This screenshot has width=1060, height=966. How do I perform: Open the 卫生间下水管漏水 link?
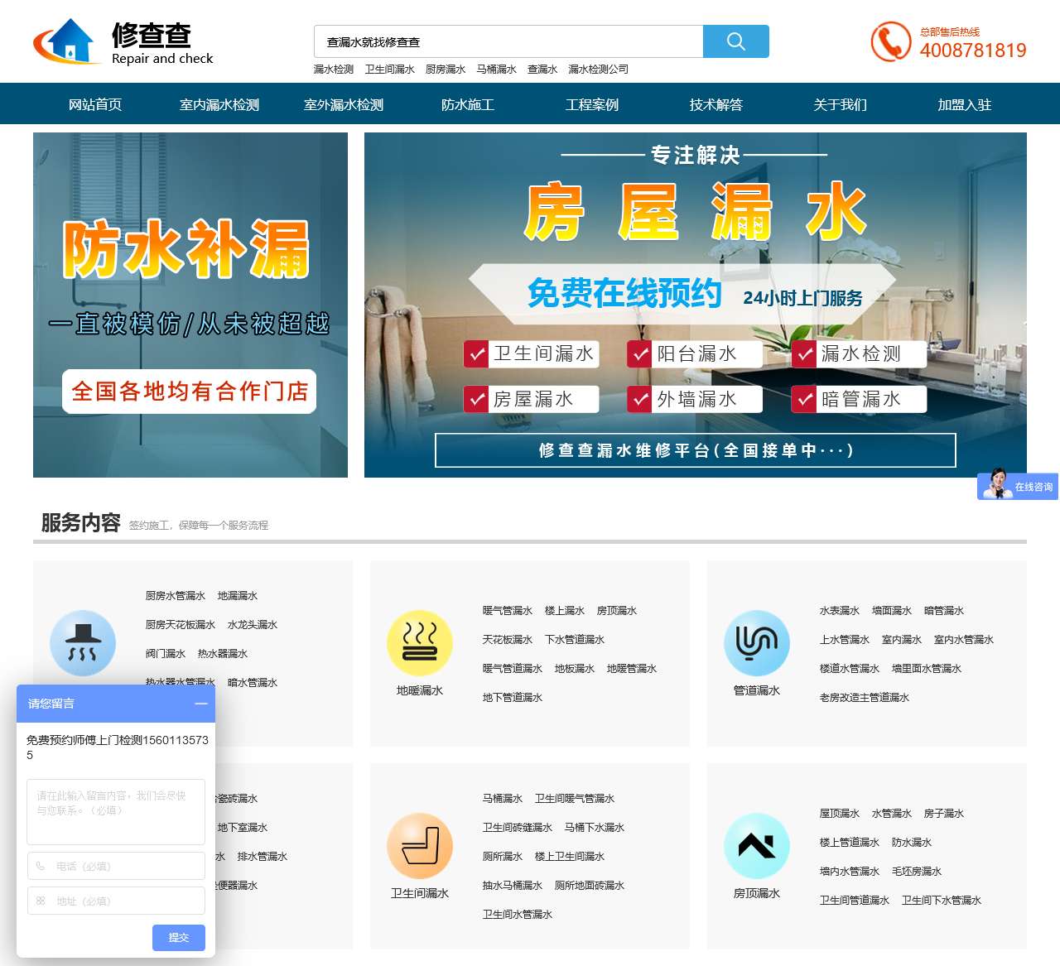[x=942, y=901]
